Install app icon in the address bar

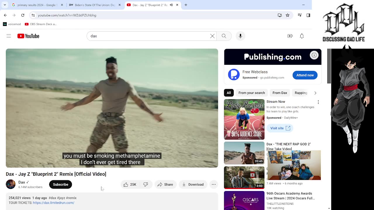pos(280,15)
